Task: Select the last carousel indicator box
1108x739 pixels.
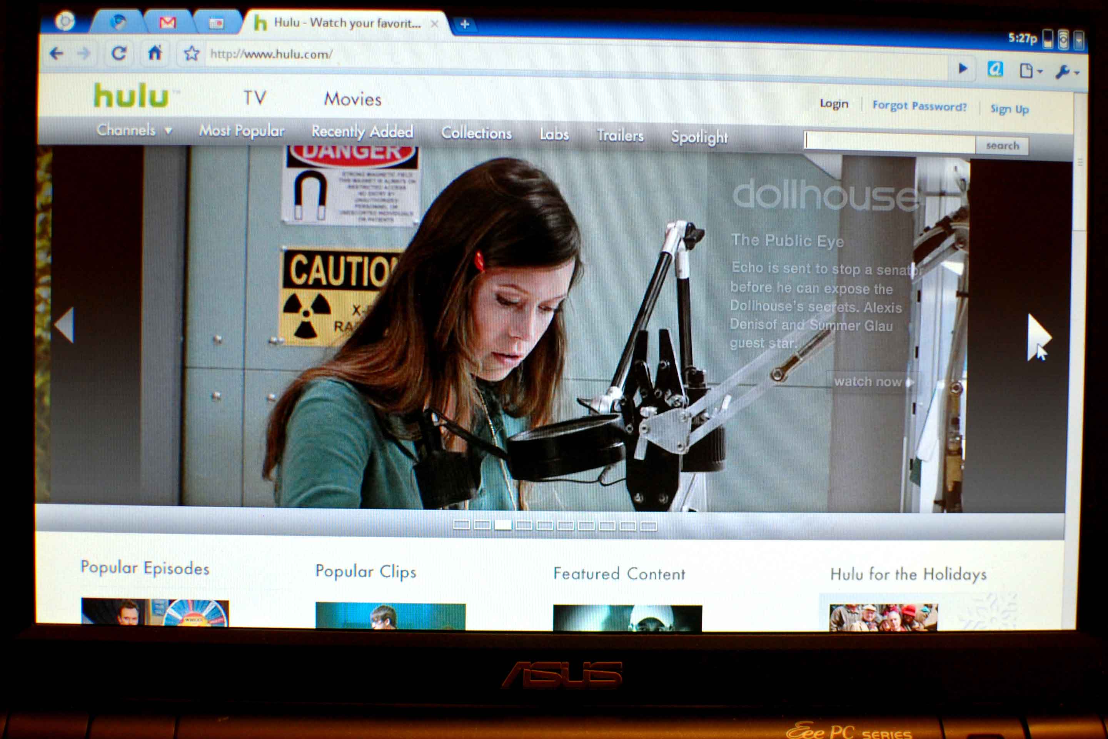Action: pyautogui.click(x=649, y=526)
